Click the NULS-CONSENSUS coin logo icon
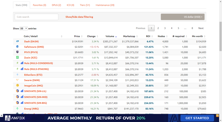Screen dimensions: 222x122 (x=18, y=63)
